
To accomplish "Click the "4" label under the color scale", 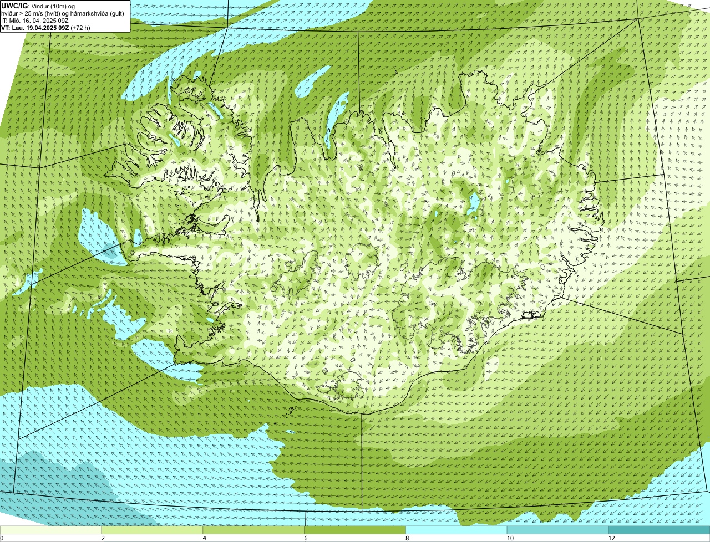I will point(204,538).
